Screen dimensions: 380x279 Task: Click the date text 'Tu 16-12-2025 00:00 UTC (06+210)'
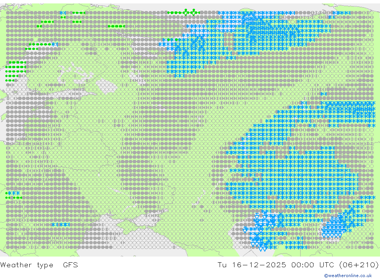coord(298,265)
